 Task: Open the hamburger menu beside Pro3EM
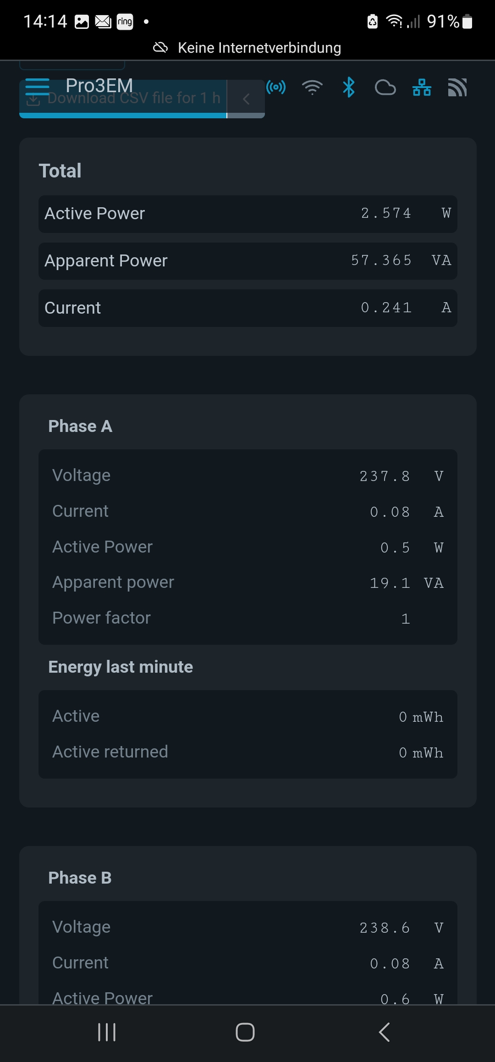tap(37, 86)
